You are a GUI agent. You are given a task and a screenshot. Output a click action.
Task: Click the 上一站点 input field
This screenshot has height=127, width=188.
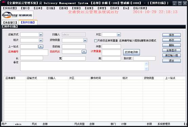[29, 46]
